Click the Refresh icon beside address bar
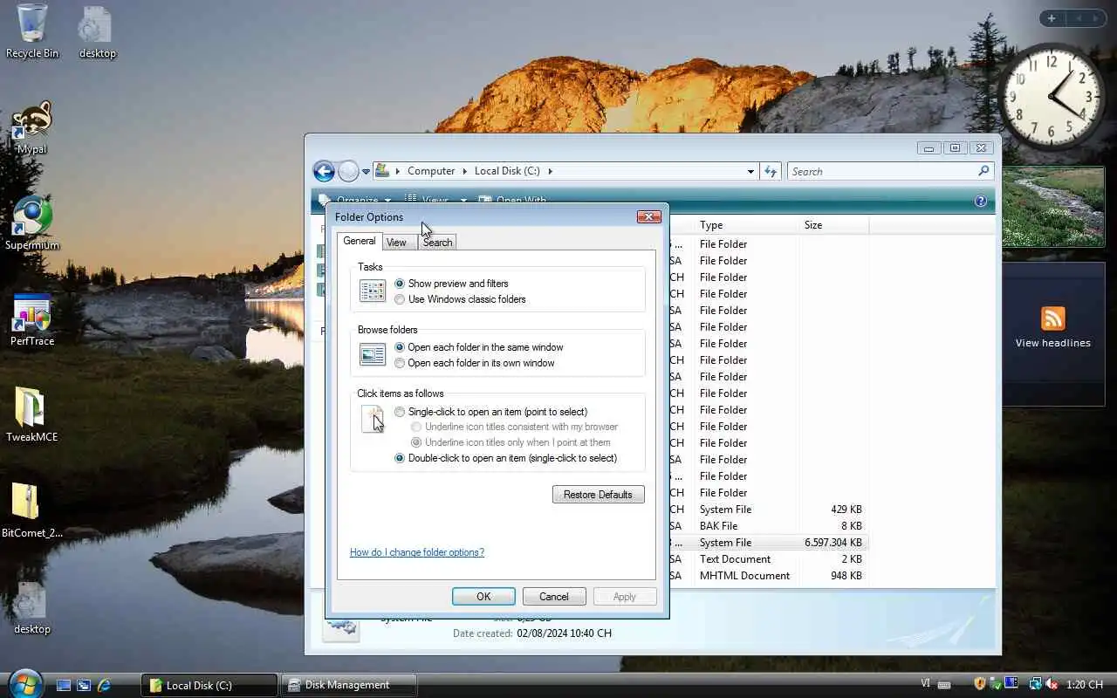 click(x=771, y=171)
